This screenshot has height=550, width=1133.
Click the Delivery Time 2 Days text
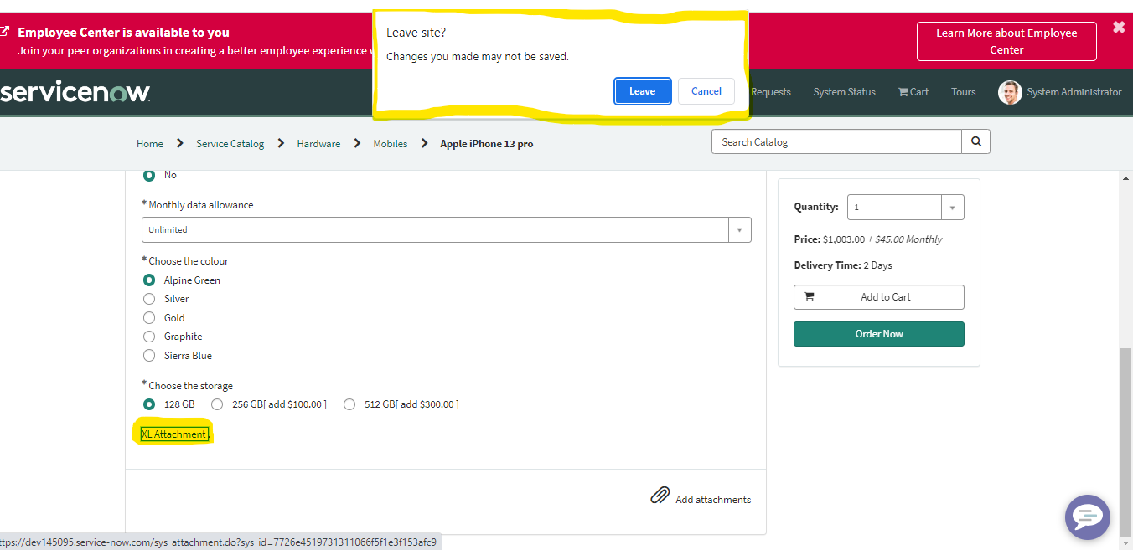click(843, 265)
